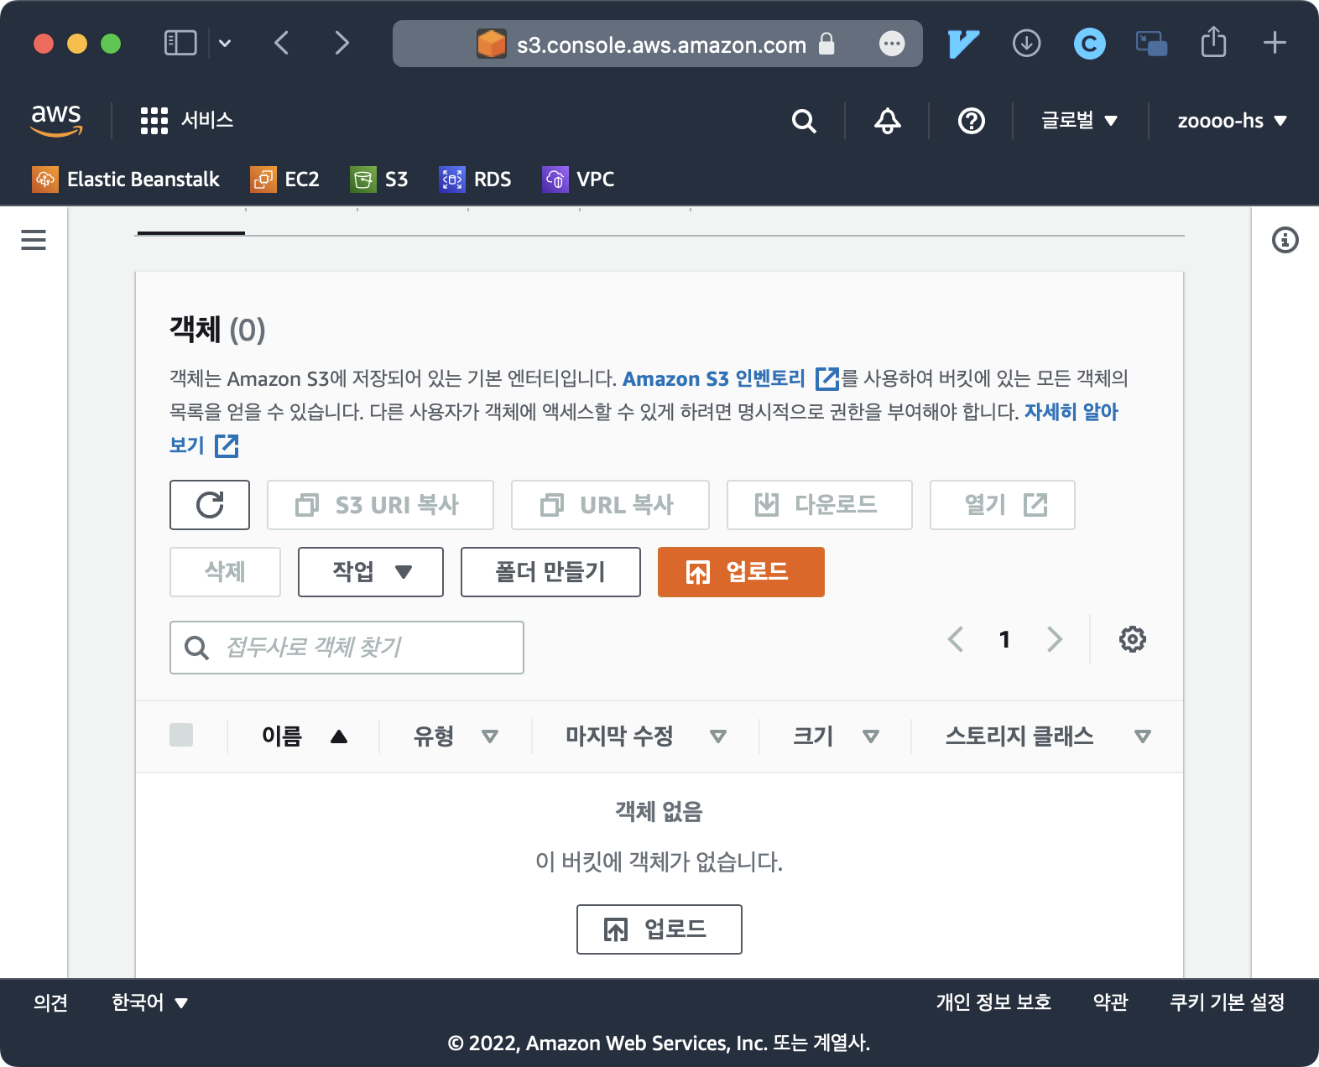Sort by 유형 column
The height and width of the screenshot is (1067, 1319).
pyautogui.click(x=456, y=736)
